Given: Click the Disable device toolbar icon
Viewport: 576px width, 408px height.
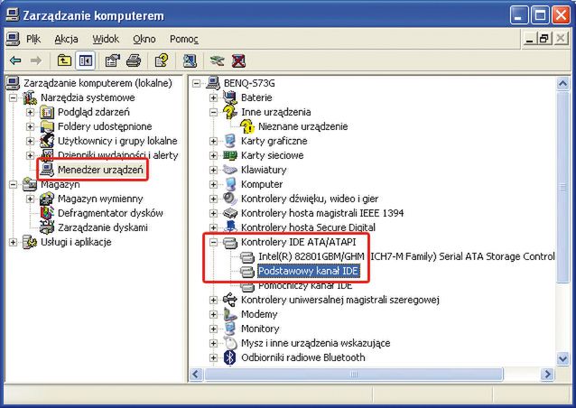Looking at the screenshot, I should pos(217,60).
